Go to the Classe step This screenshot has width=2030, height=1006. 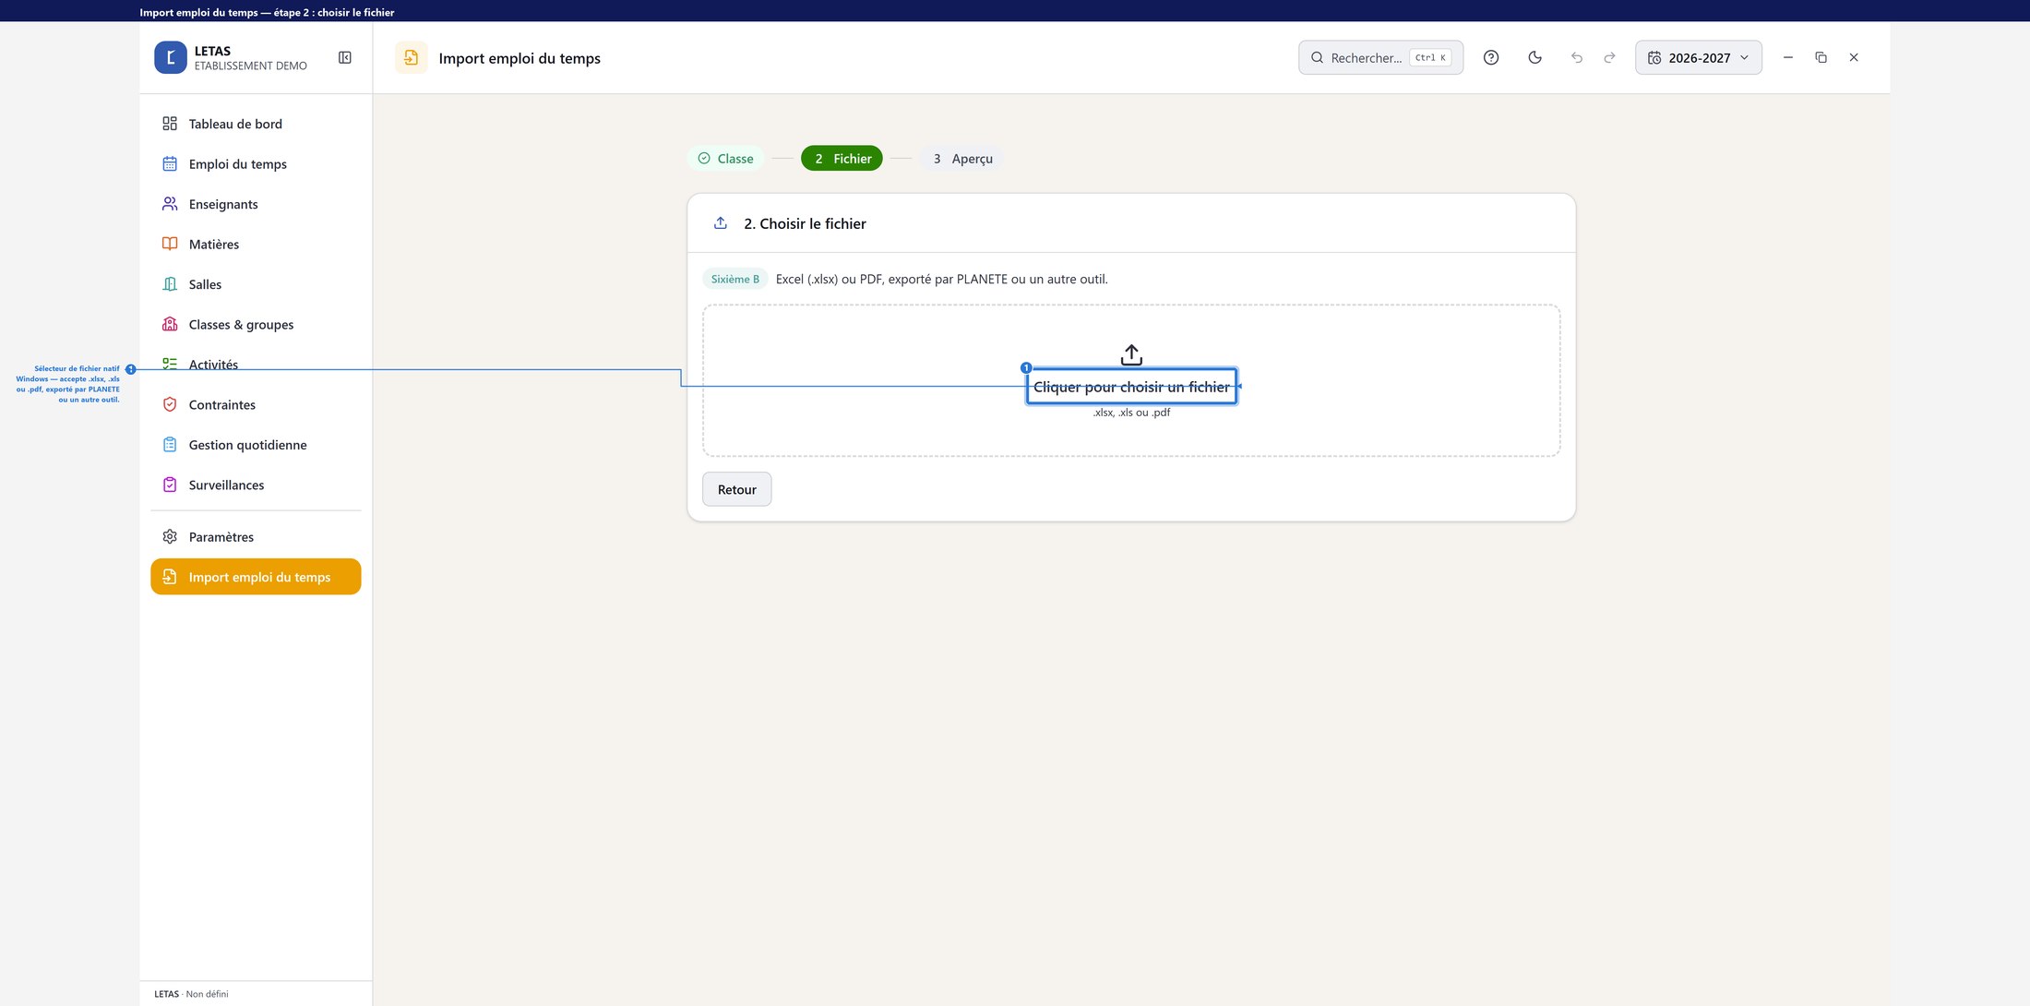pos(726,159)
